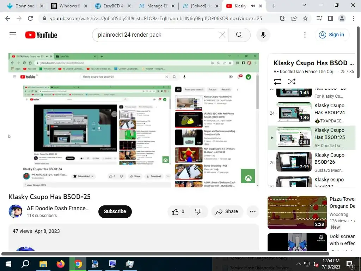Open the AE Doodle Dash France channel name
Screen dimensions: 361x271
pyautogui.click(x=58, y=208)
